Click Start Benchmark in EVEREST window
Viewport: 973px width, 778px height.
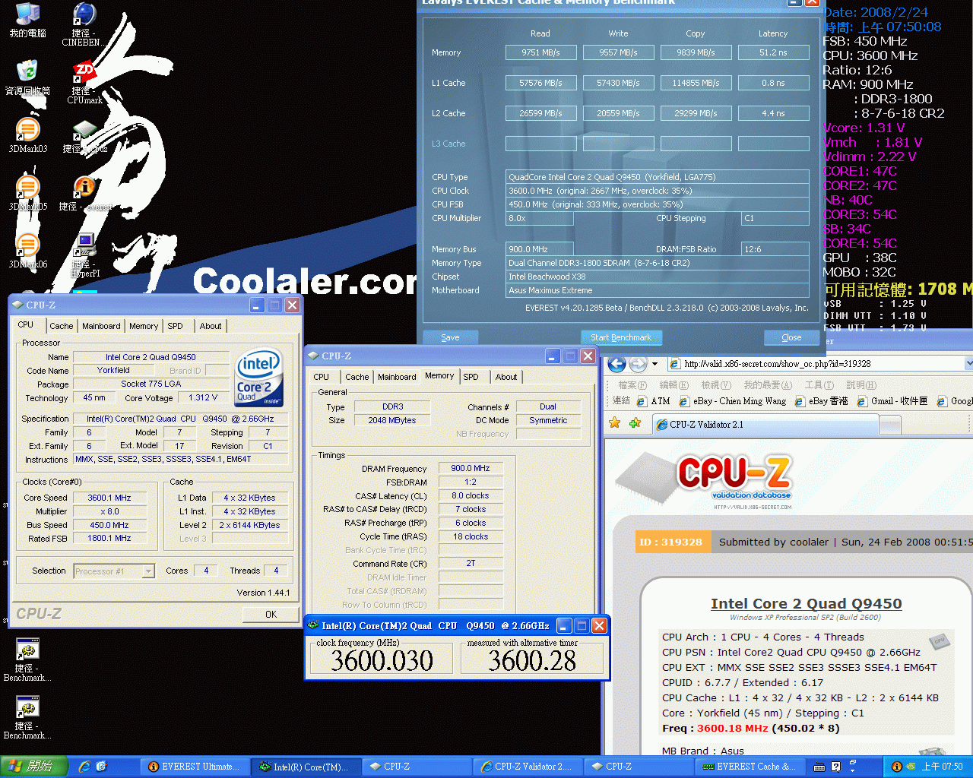point(621,337)
